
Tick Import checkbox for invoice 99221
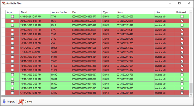click(x=12, y=48)
